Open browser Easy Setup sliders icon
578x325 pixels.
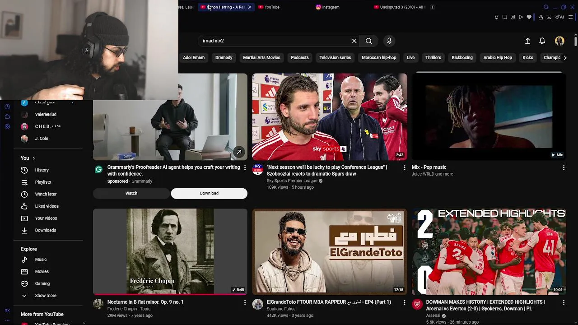pyautogui.click(x=571, y=17)
